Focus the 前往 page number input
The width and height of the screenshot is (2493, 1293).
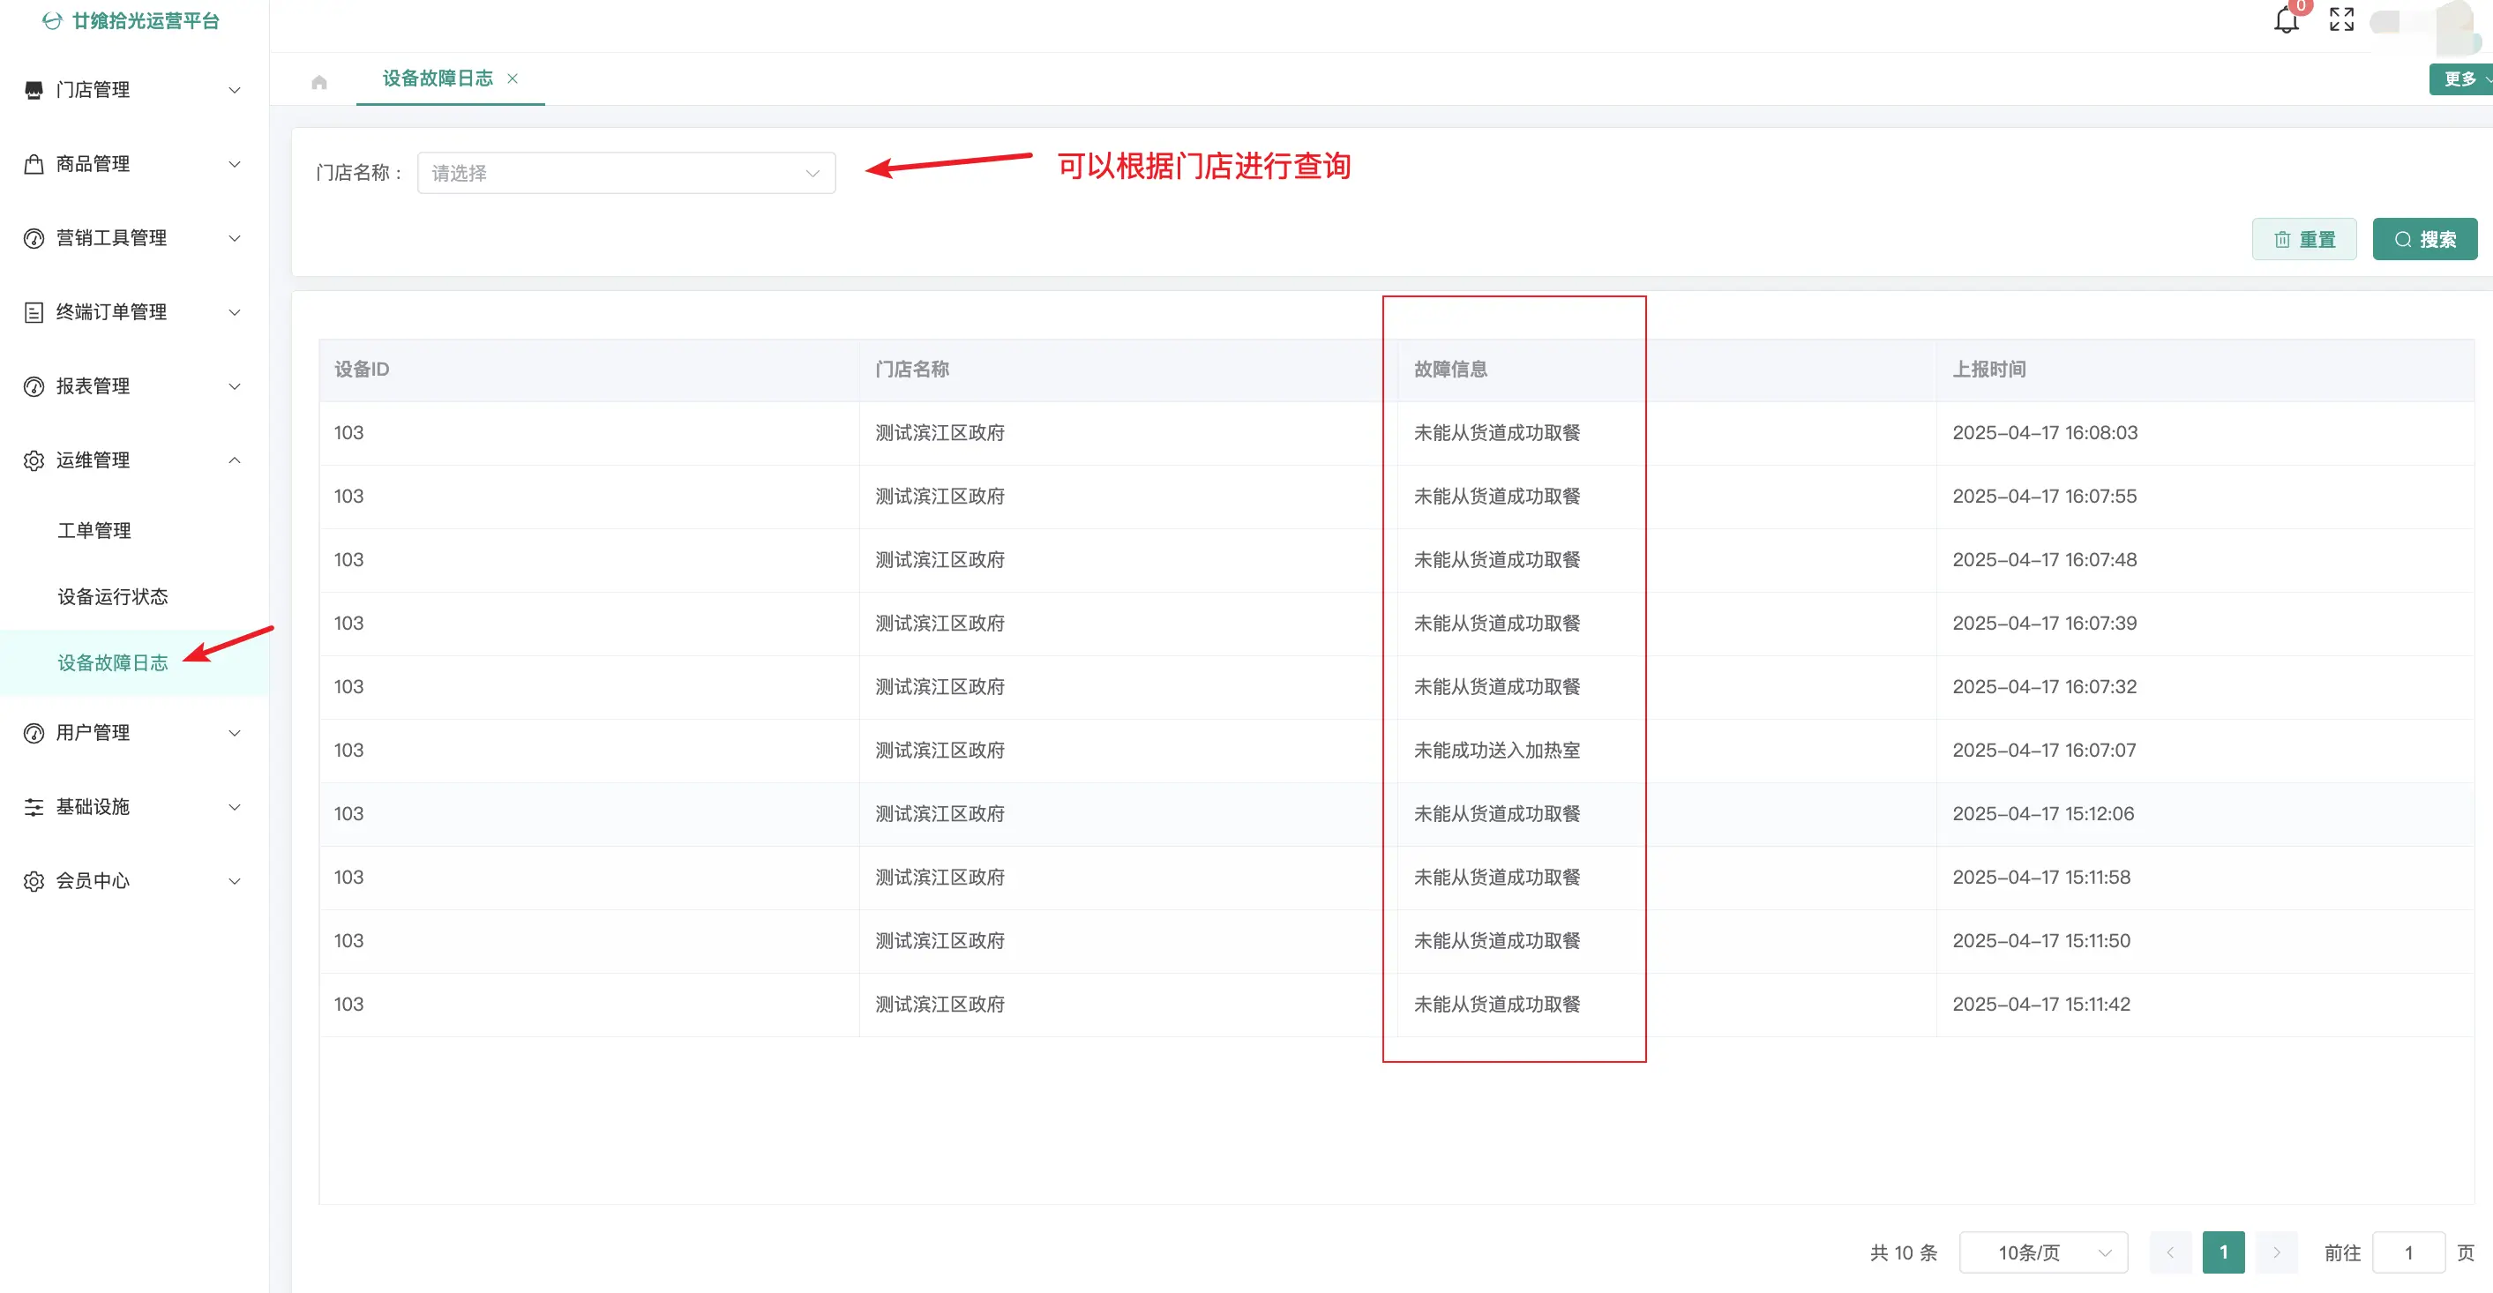[x=2409, y=1252]
